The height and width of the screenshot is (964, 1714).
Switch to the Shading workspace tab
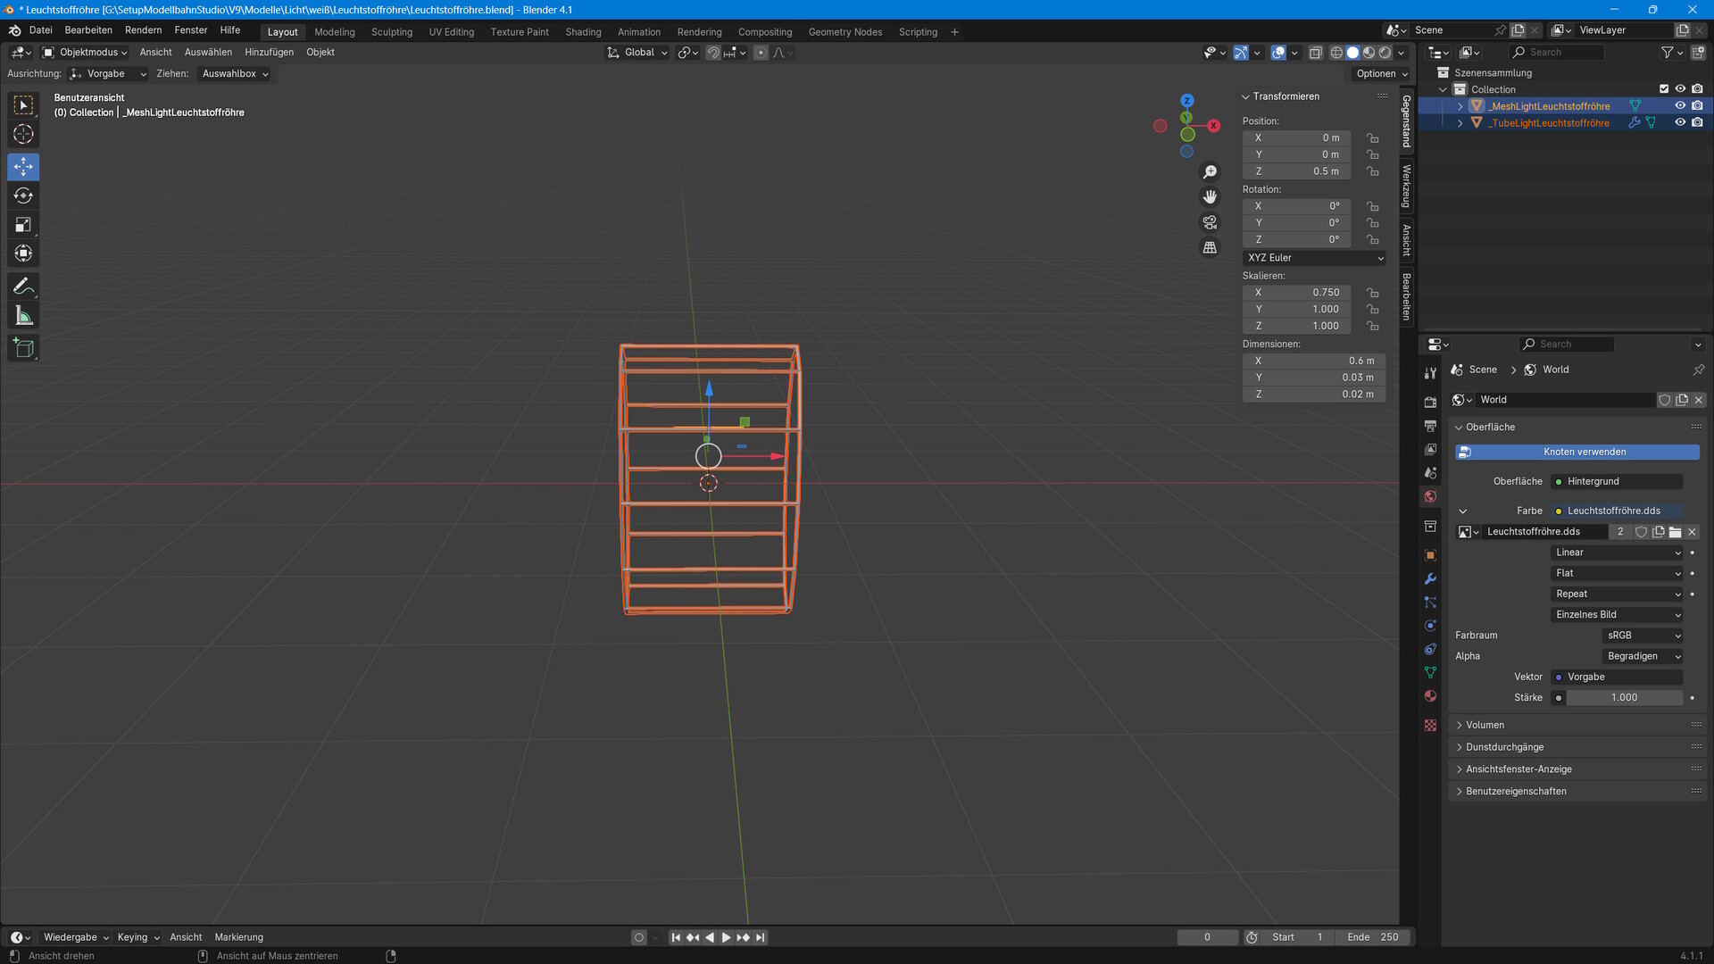click(583, 32)
